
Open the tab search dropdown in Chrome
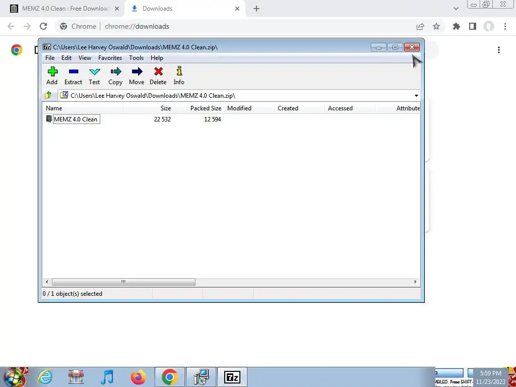[456, 9]
